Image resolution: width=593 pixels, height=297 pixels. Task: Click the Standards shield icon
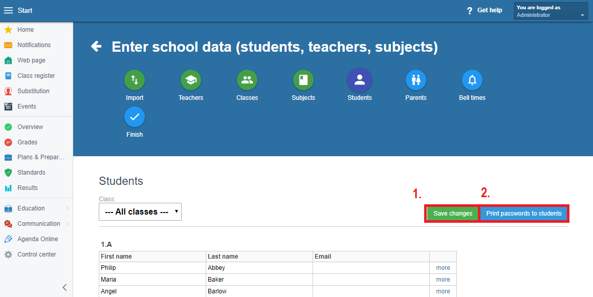[8, 173]
